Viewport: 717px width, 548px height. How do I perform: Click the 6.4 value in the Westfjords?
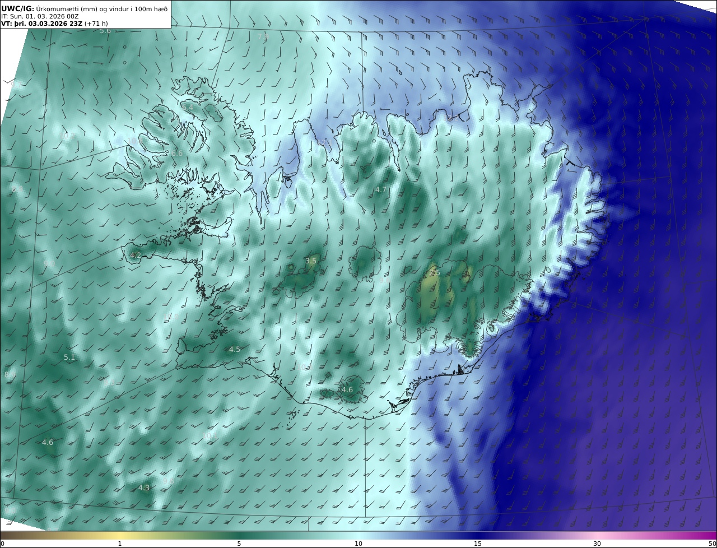pyautogui.click(x=188, y=107)
